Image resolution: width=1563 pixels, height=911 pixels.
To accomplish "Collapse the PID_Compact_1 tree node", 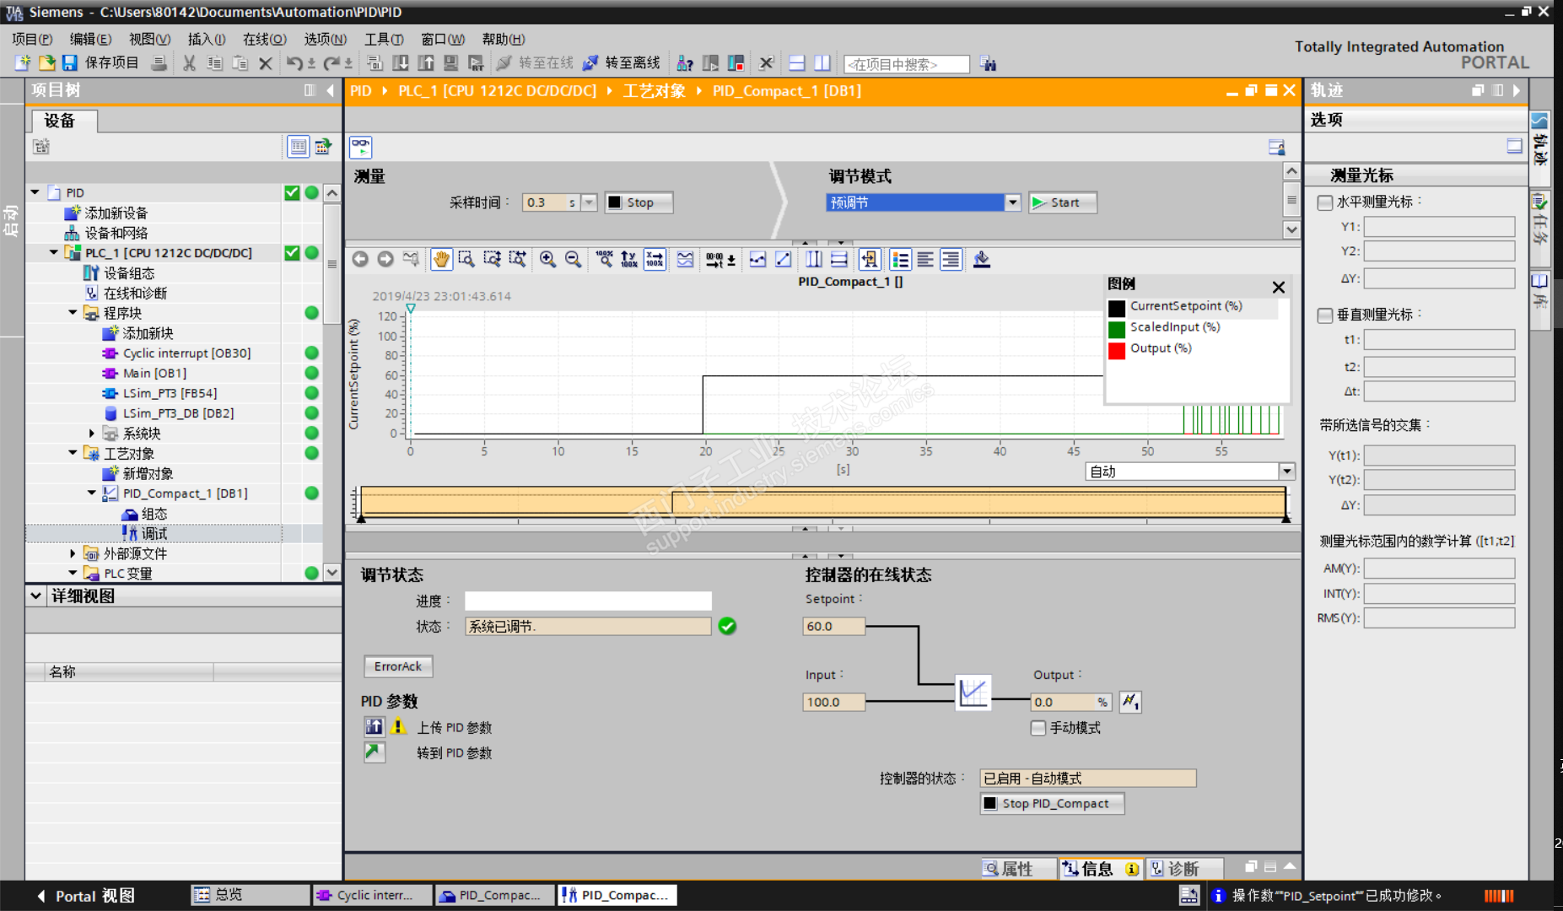I will pos(92,493).
